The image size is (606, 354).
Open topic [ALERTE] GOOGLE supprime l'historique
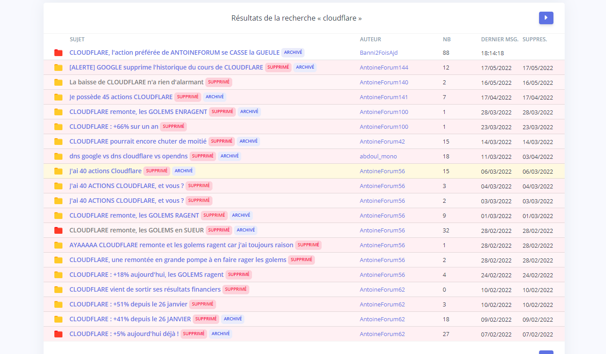[x=166, y=67]
